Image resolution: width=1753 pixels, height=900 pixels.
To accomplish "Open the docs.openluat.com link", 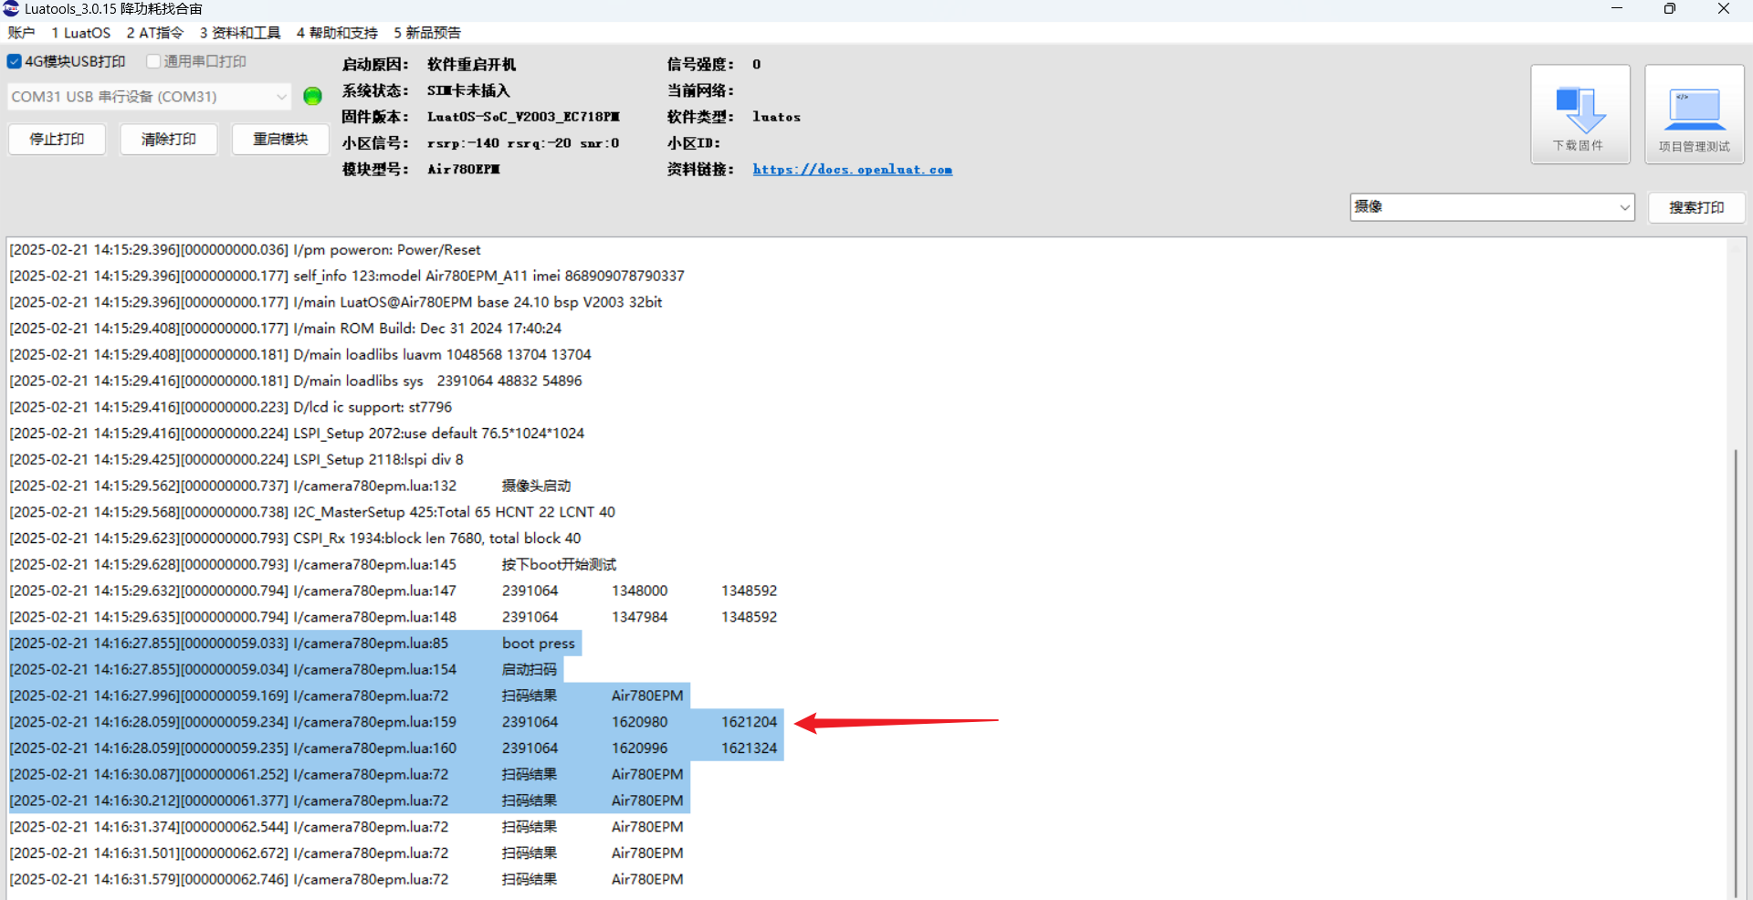I will click(853, 169).
